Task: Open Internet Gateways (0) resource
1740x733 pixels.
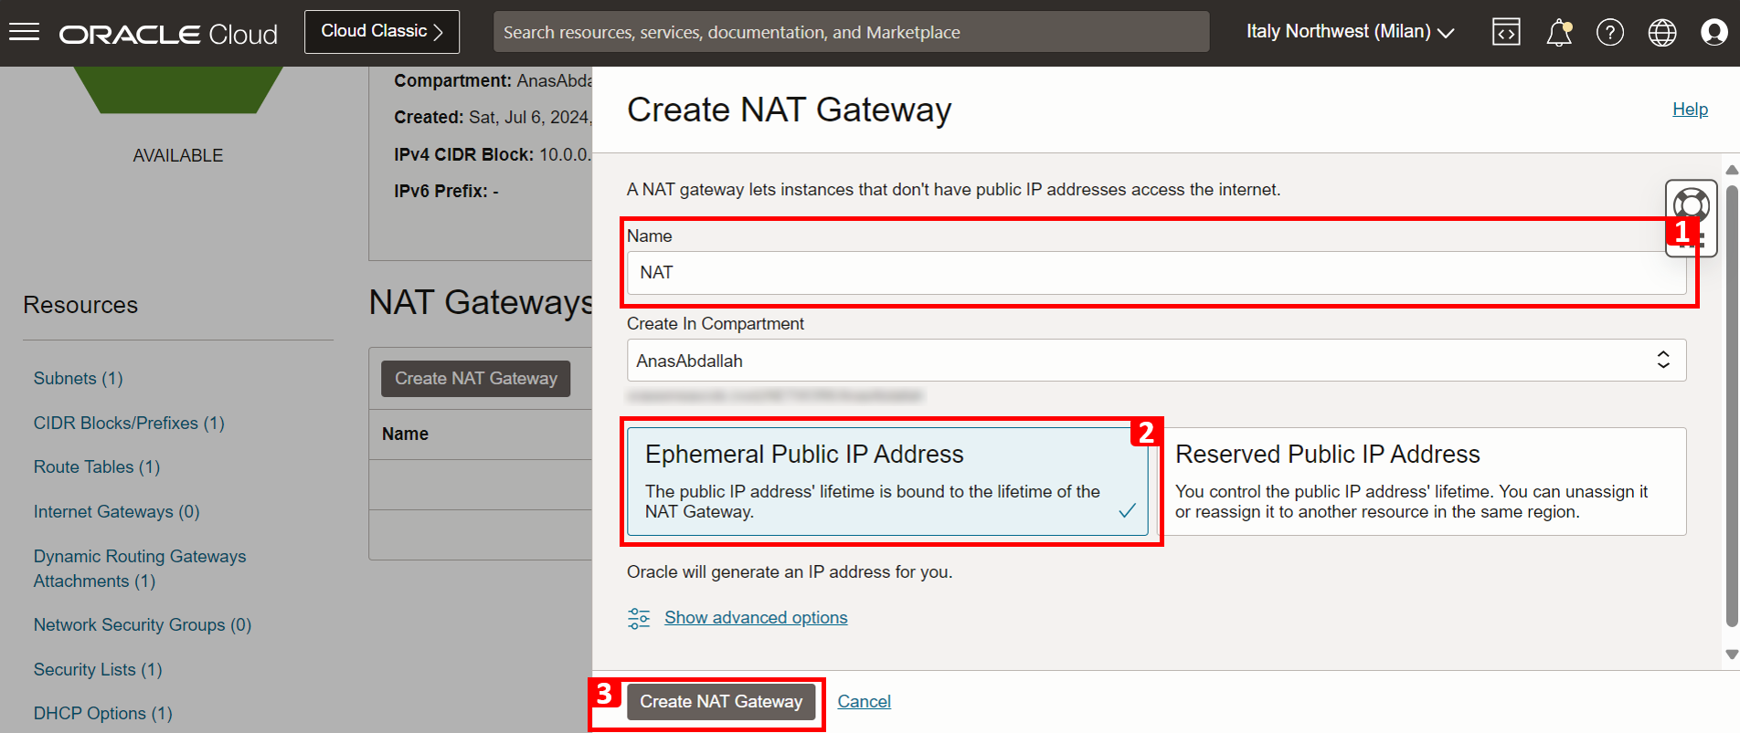Action: tap(116, 512)
